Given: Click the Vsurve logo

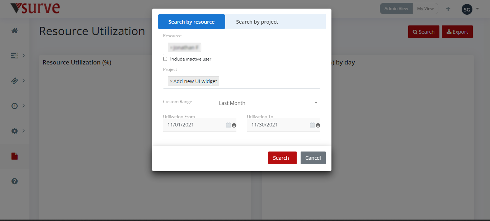Looking at the screenshot, I should click(x=35, y=8).
